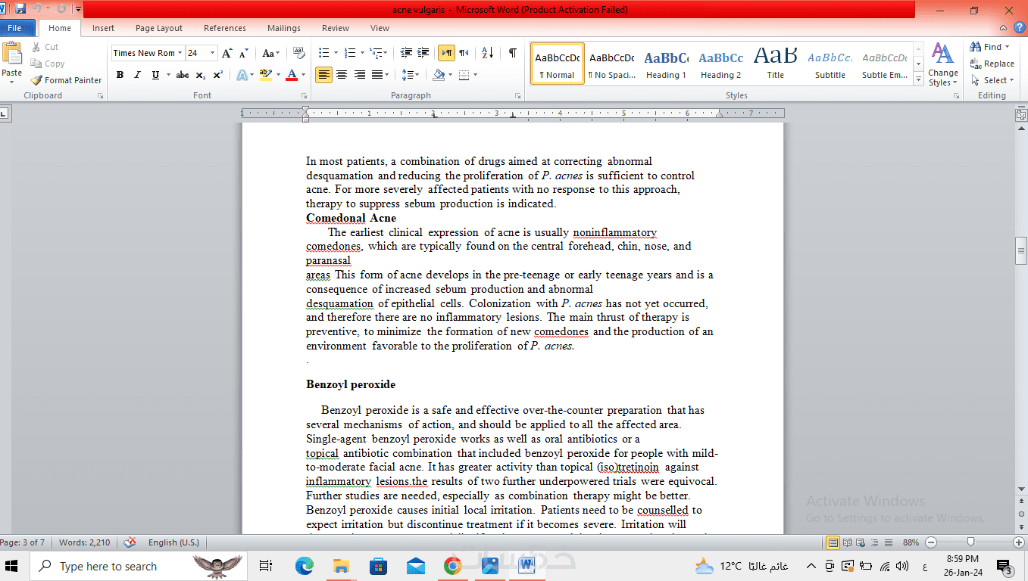Open the Review tab
This screenshot has height=581, width=1028.
336,28
